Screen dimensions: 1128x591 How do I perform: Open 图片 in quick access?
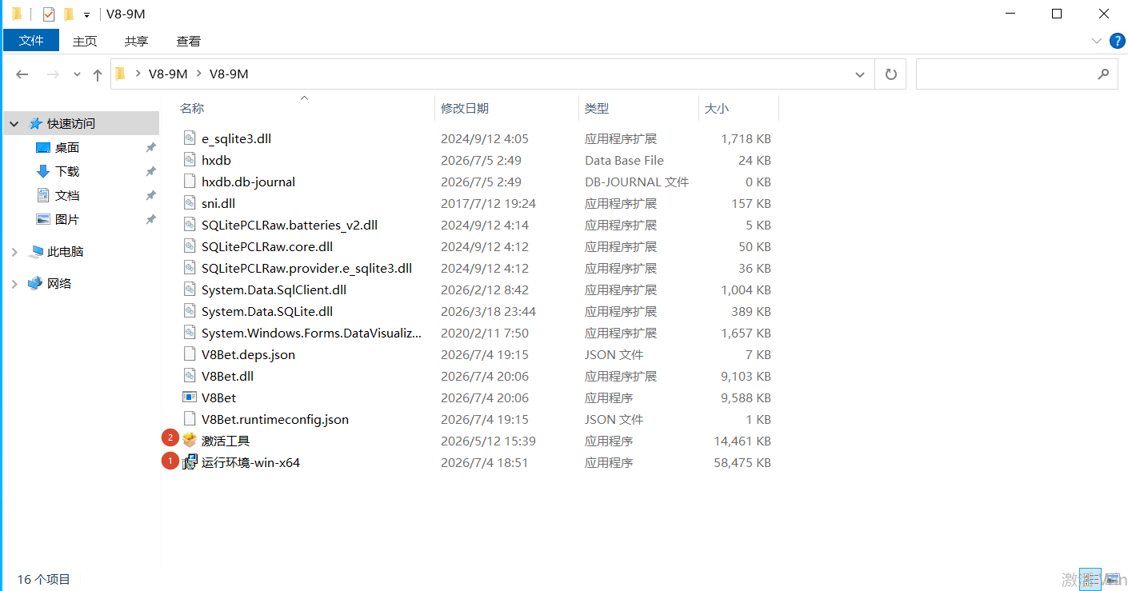coord(67,219)
